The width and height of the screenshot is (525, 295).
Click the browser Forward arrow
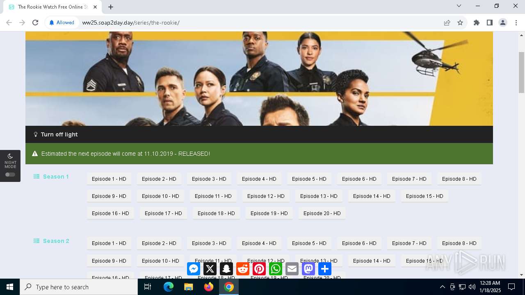(x=22, y=23)
